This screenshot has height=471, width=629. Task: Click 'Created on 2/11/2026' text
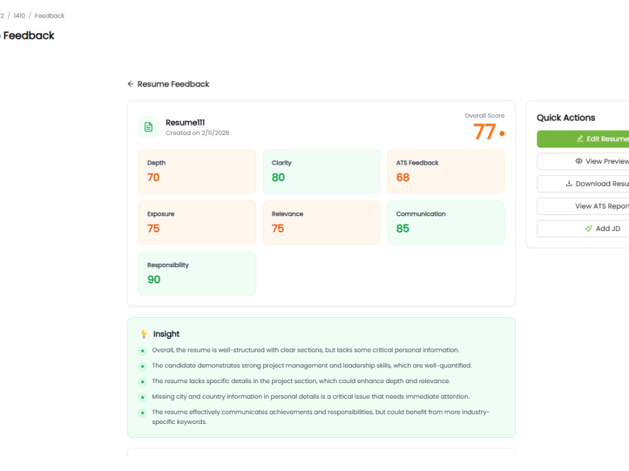[198, 133]
